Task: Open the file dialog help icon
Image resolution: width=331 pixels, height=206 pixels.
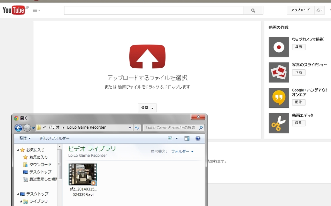Action: point(198,138)
